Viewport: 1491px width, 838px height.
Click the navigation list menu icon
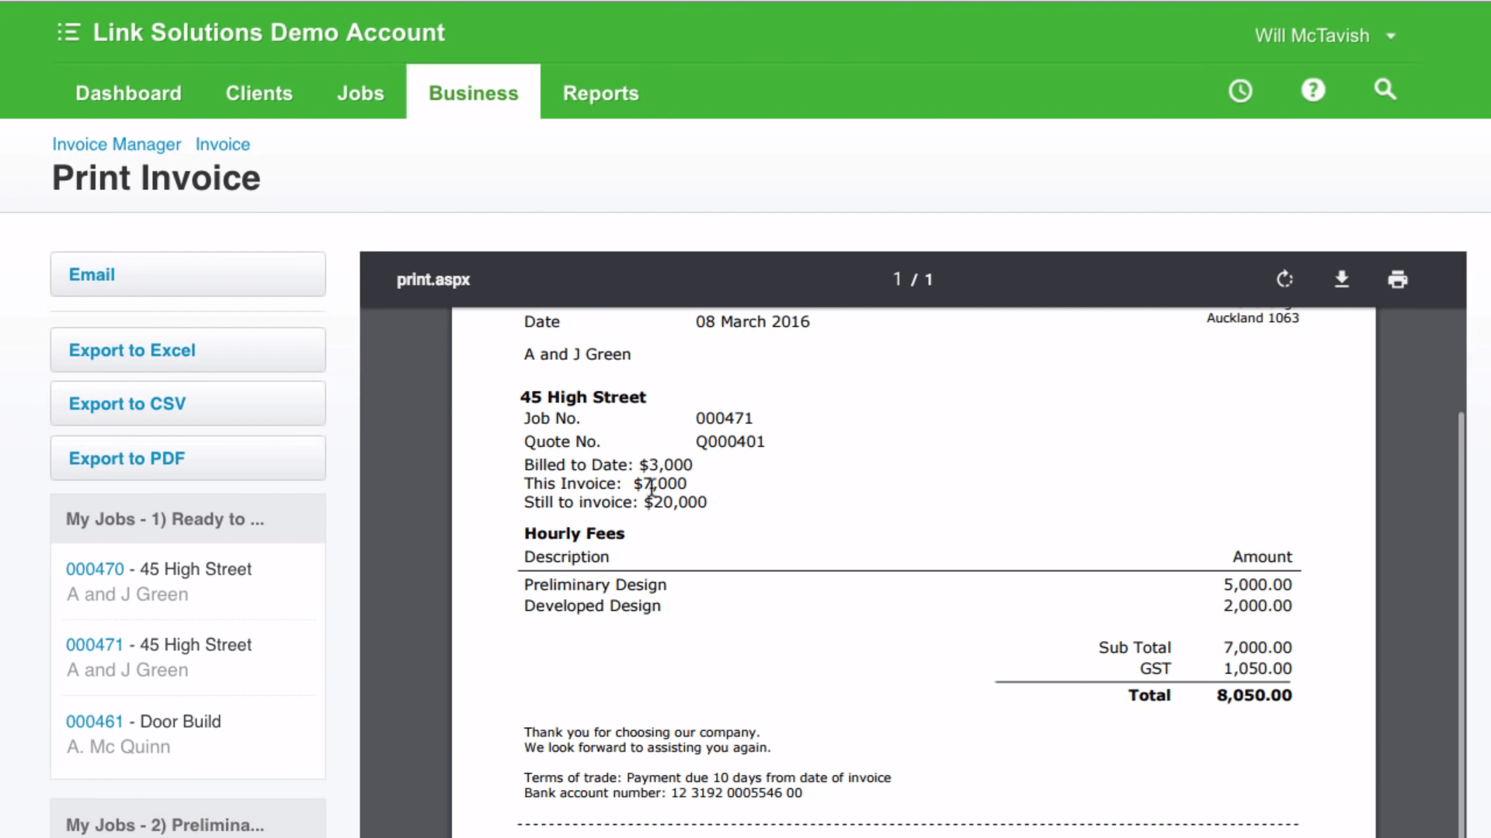pyautogui.click(x=68, y=33)
